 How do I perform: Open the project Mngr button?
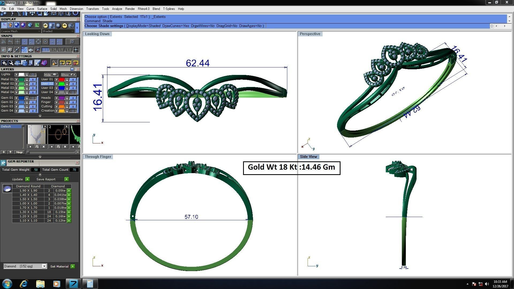[x=19, y=152]
